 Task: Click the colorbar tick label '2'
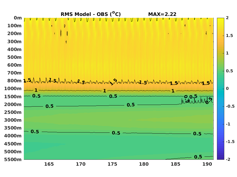227,18
